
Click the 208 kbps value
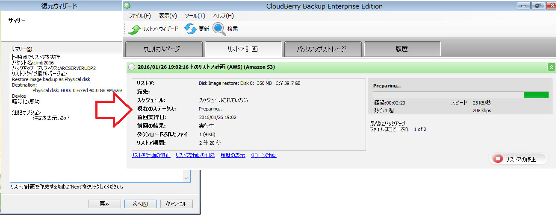pos(482,110)
